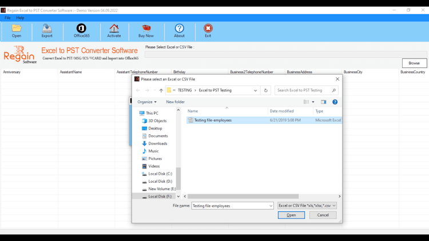The height and width of the screenshot is (241, 429).
Task: Close the file selection dialog
Action: coord(337,79)
